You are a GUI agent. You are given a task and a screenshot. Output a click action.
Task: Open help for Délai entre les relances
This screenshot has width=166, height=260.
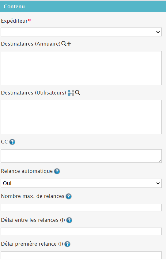pos(69,220)
